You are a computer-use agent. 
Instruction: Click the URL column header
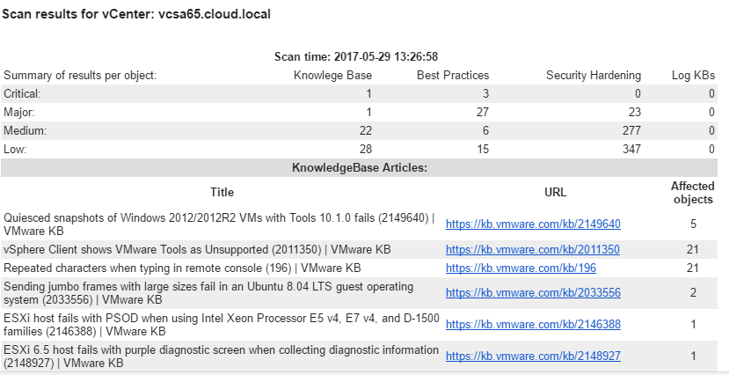[x=556, y=192]
